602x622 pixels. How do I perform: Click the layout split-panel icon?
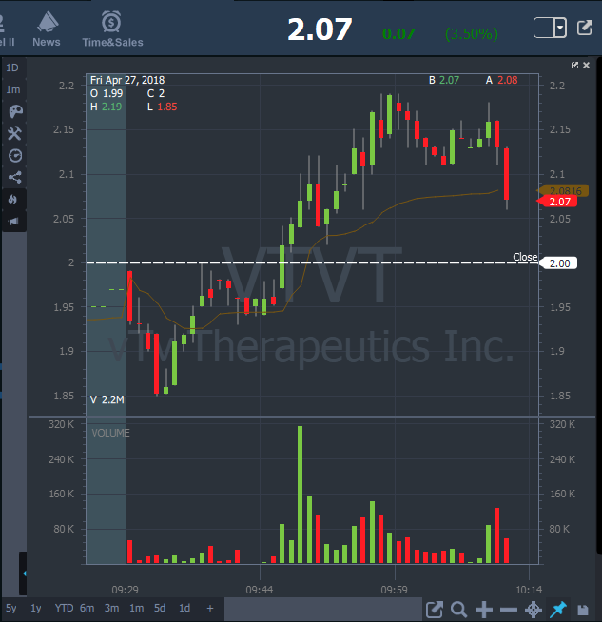pos(544,28)
